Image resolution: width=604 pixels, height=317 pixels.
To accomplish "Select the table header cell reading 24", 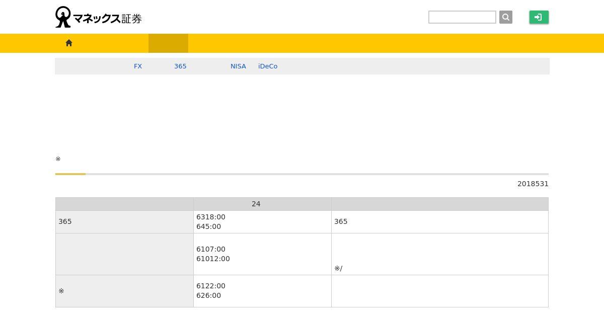I will coord(262,204).
